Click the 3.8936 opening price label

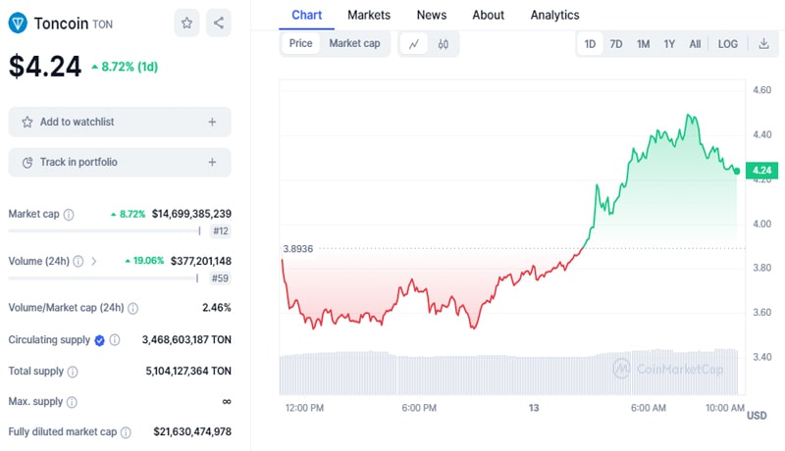[x=298, y=249]
